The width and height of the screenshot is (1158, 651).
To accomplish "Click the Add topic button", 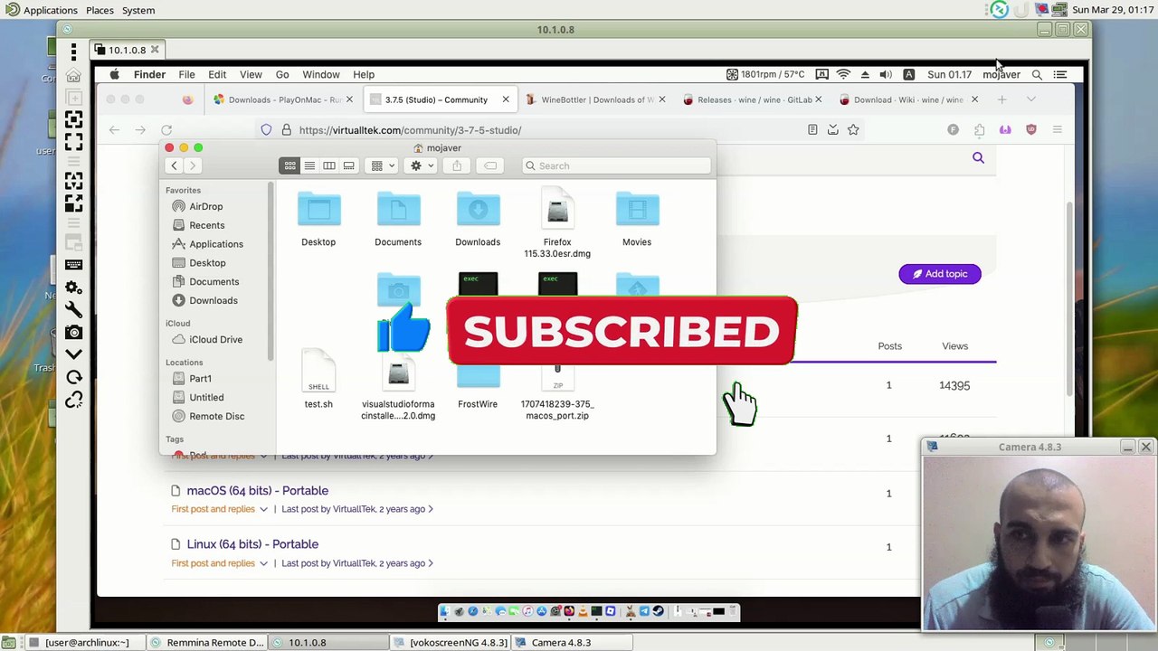I will click(940, 274).
